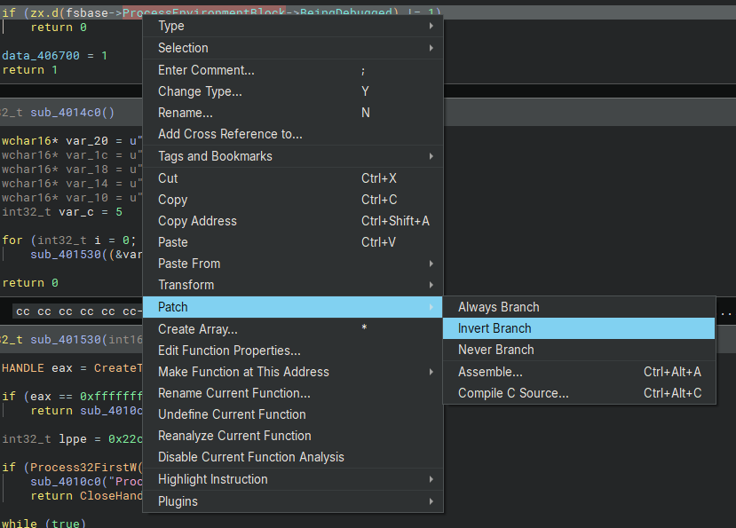This screenshot has width=736, height=528.
Task: Open the Transform submenu
Action: tap(292, 285)
